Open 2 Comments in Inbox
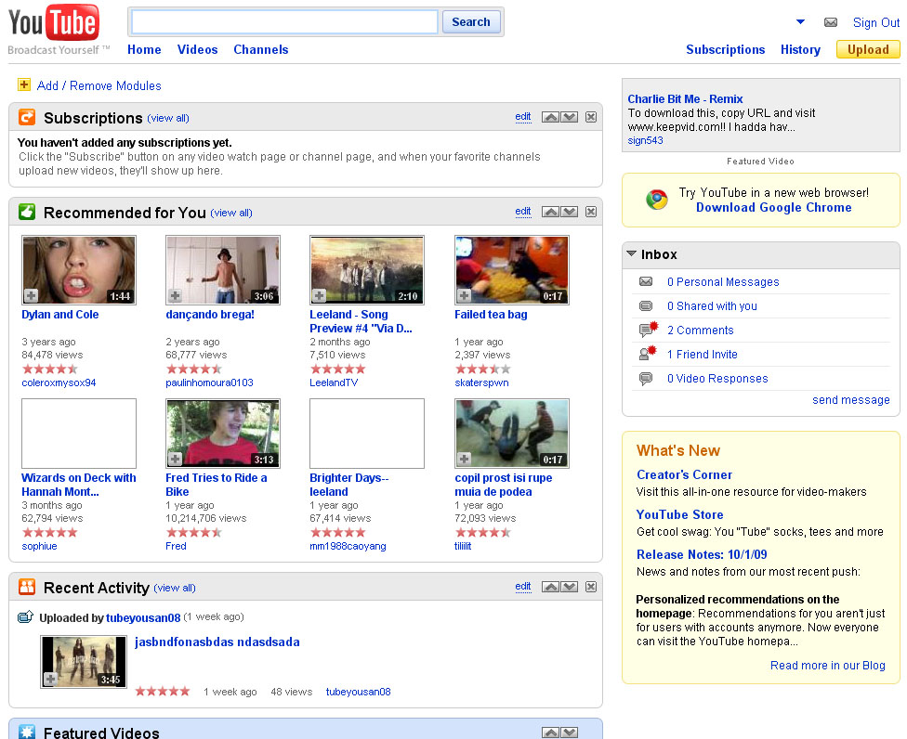Image resolution: width=907 pixels, height=739 pixels. (x=701, y=330)
